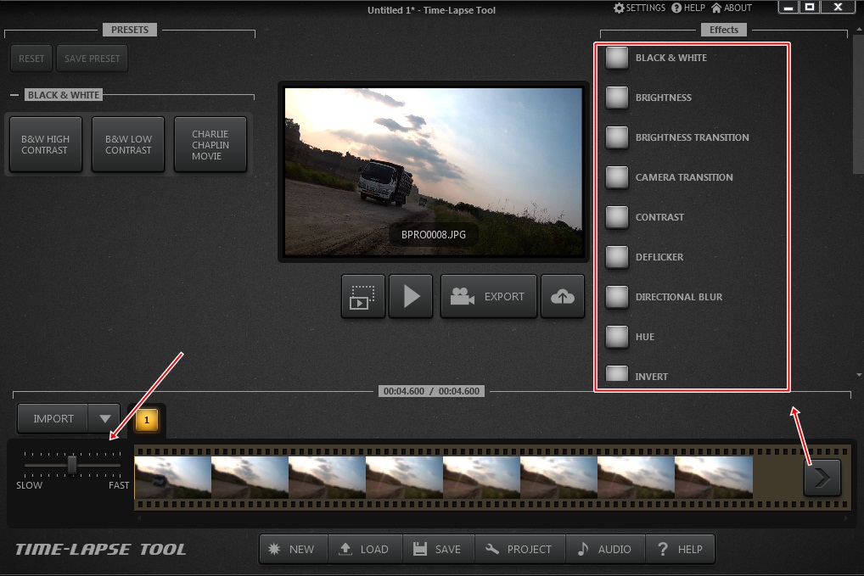Click the BPRO0008.JPG file name label
The height and width of the screenshot is (576, 864).
(x=434, y=235)
